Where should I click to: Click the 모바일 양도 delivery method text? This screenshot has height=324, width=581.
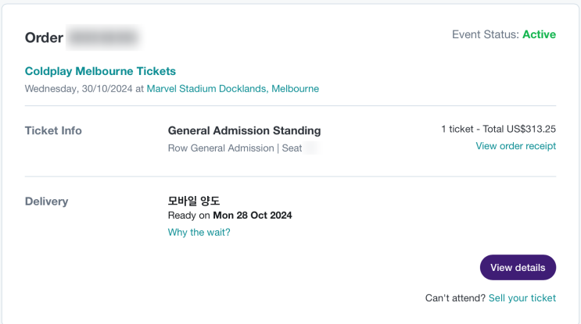(x=194, y=201)
